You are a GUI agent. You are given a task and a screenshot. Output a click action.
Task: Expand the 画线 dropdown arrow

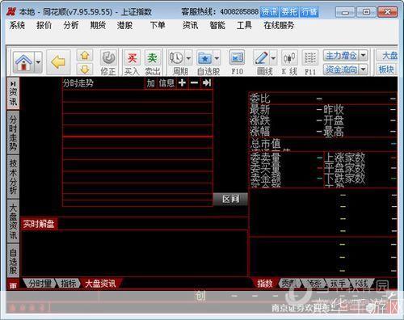pos(273,57)
